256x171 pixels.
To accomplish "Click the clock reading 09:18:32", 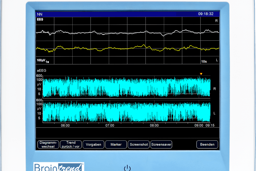I will 206,14.
